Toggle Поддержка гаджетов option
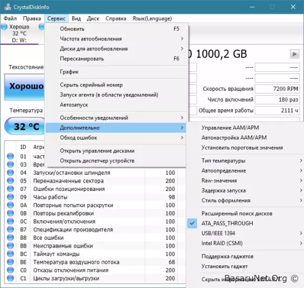 point(245,257)
